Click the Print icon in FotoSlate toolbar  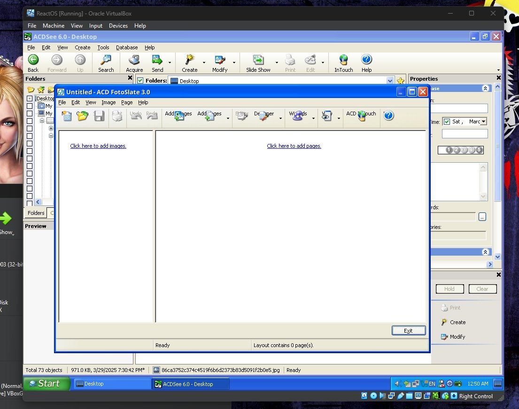[117, 116]
